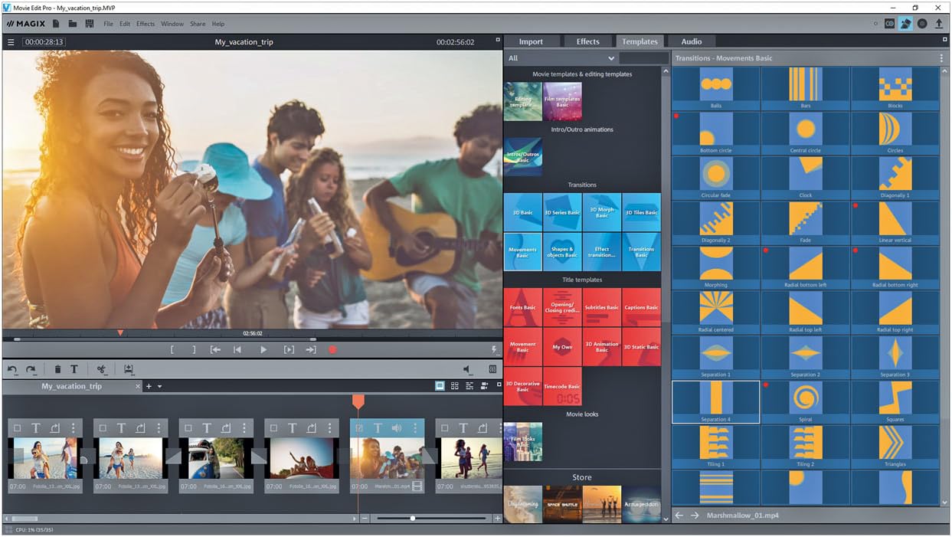Click the red Record button

[x=332, y=350]
